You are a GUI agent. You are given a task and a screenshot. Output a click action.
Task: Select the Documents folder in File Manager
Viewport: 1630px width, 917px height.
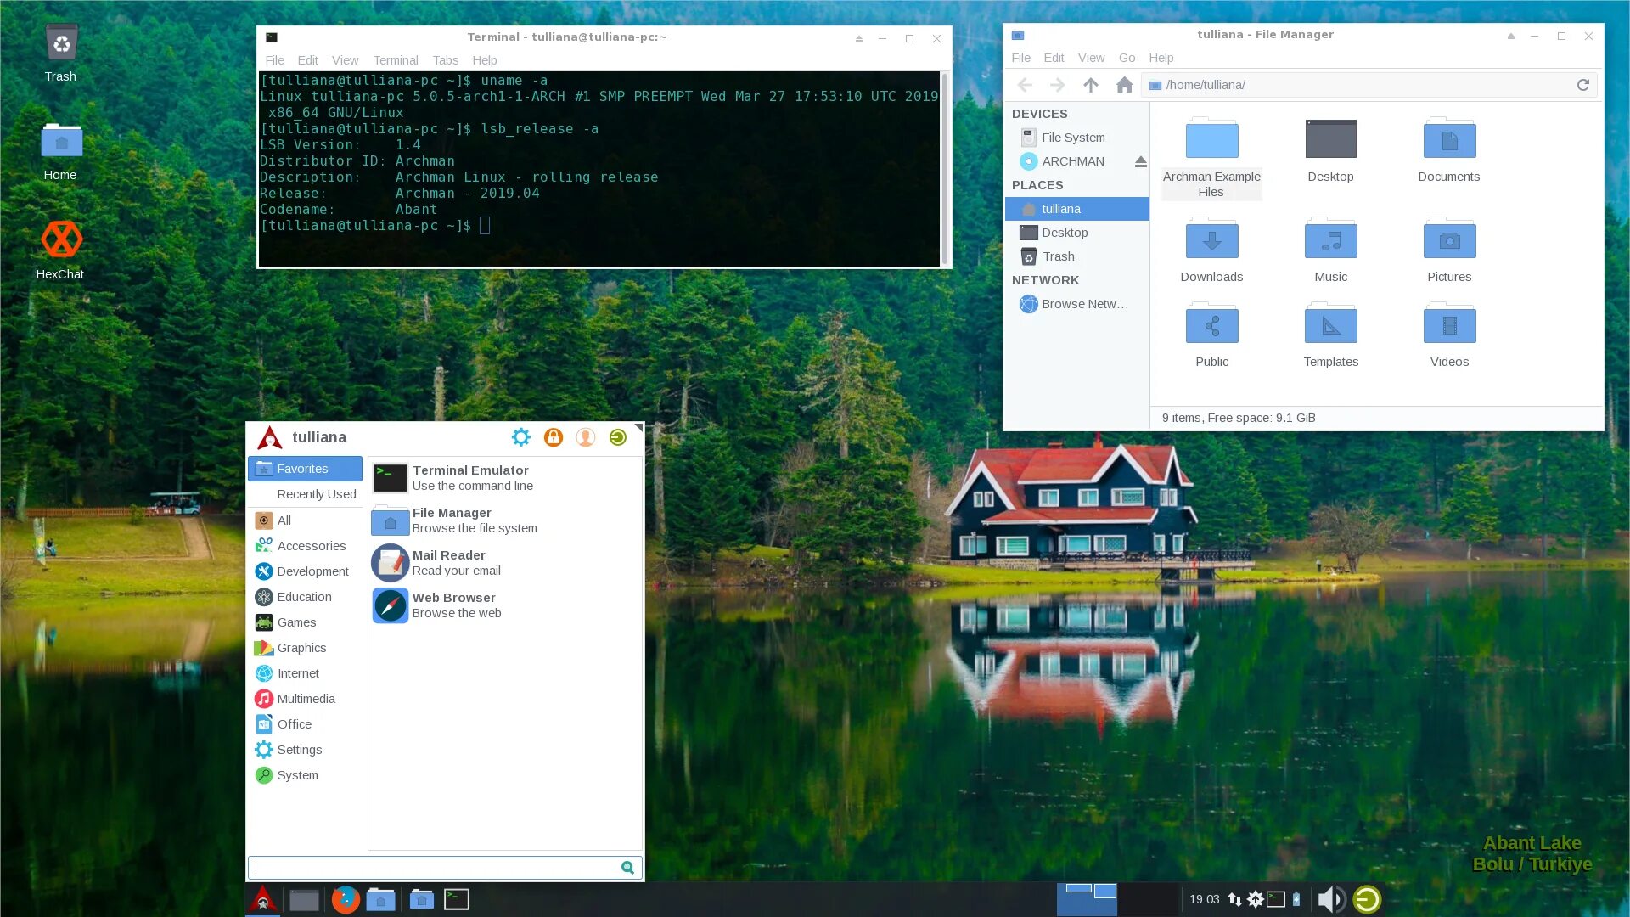[1449, 151]
